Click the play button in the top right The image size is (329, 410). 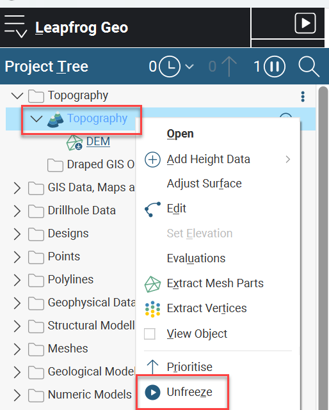tap(305, 23)
